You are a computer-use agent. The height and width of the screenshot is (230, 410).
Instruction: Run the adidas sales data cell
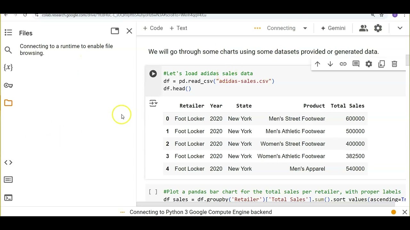click(153, 73)
